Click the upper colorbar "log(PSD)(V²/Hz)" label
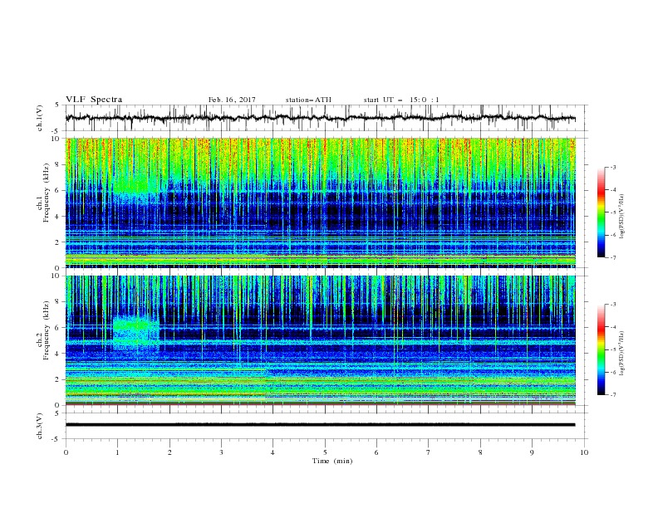 click(622, 216)
